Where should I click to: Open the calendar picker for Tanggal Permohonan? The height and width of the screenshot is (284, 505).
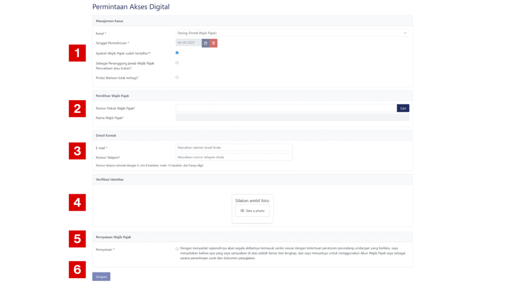point(206,43)
